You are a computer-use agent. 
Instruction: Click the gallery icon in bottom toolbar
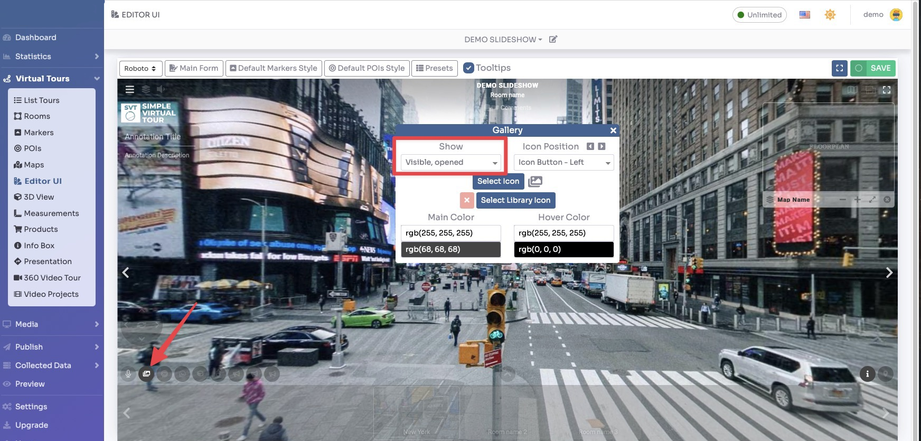click(146, 374)
